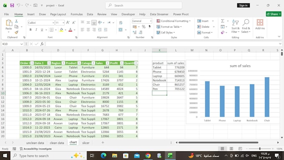Click the Paste clipboard icon
Image resolution: width=284 pixels, height=160 pixels.
(x=9, y=23)
